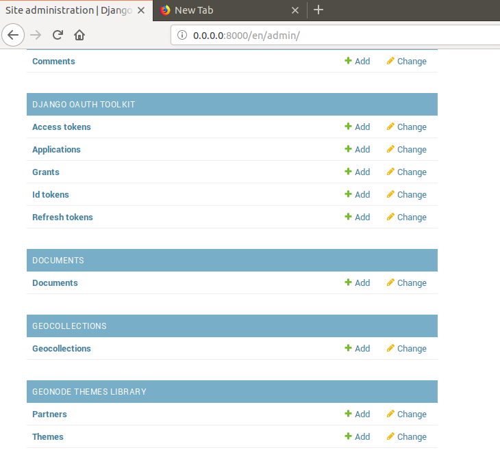
Task: Open the Comments model link
Action: [x=53, y=62]
